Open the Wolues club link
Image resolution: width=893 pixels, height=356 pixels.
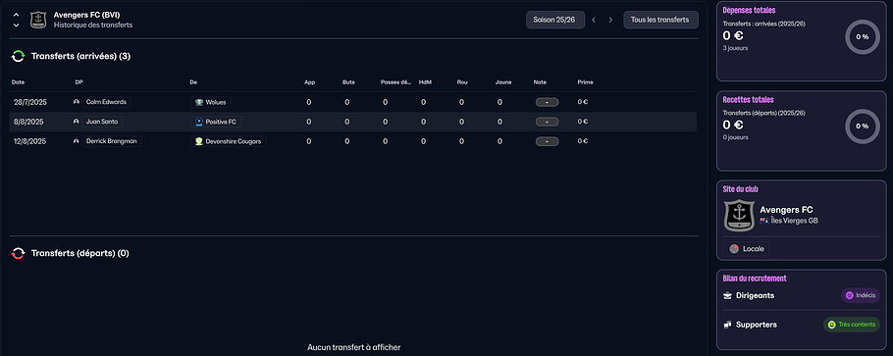coord(210,103)
